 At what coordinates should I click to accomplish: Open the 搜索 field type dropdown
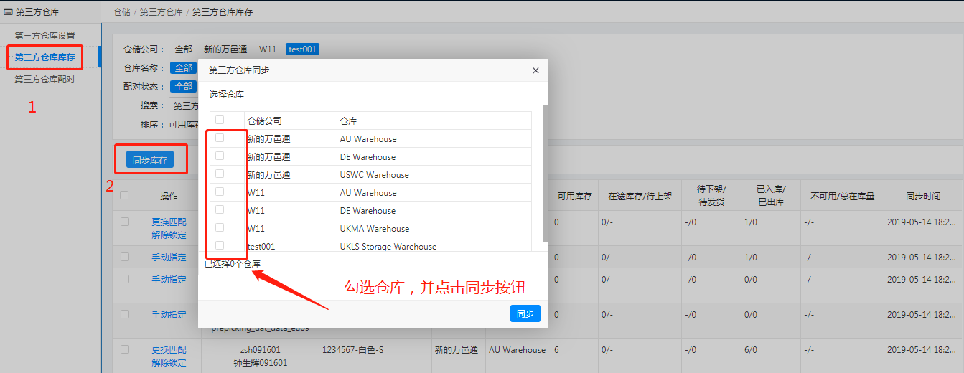pos(184,105)
